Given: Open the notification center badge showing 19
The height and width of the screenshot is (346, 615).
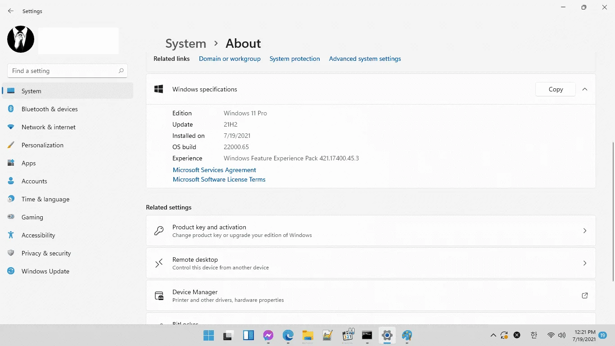Looking at the screenshot, I should [x=603, y=335].
